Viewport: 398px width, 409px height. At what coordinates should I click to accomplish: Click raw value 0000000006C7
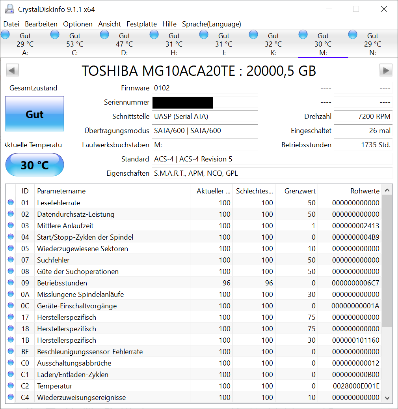(x=355, y=283)
